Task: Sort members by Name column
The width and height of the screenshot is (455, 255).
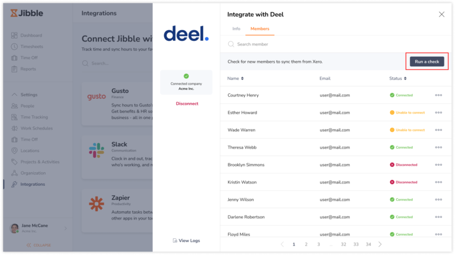Action: point(235,78)
